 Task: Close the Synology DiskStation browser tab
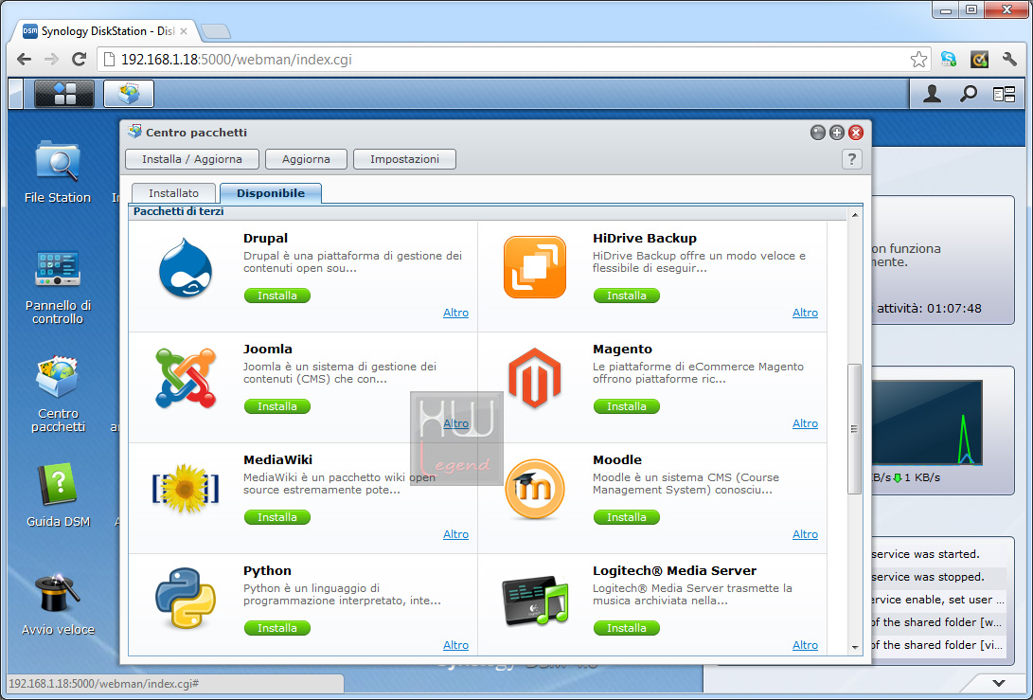pos(184,31)
